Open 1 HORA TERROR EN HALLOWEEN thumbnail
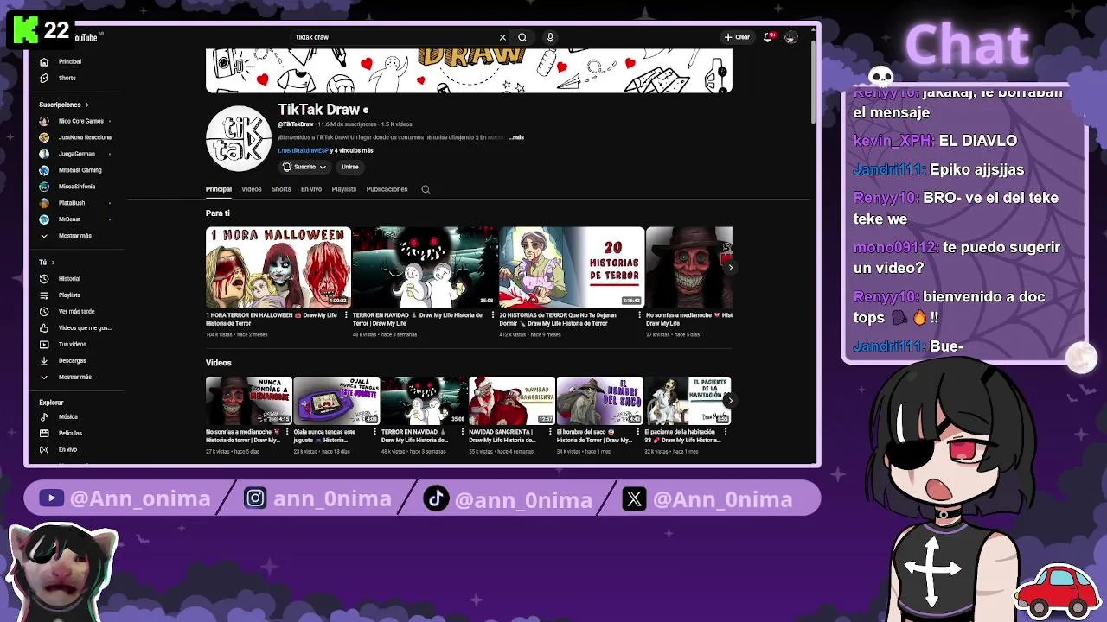This screenshot has width=1107, height=622. 278,267
